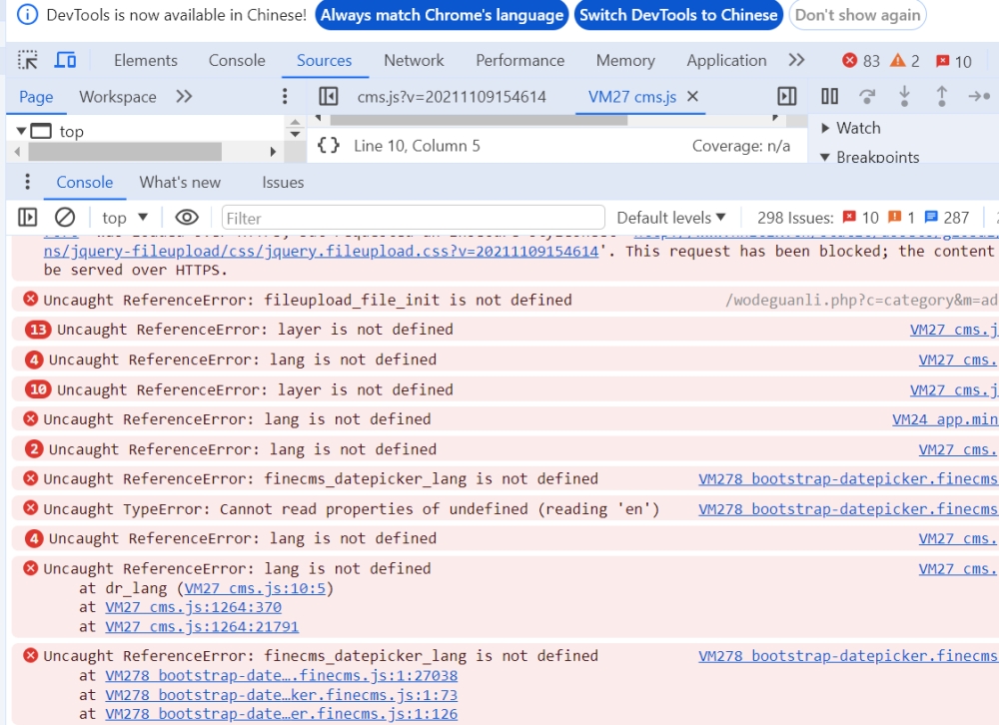
Task: Click the console Filter input field
Action: click(x=413, y=218)
